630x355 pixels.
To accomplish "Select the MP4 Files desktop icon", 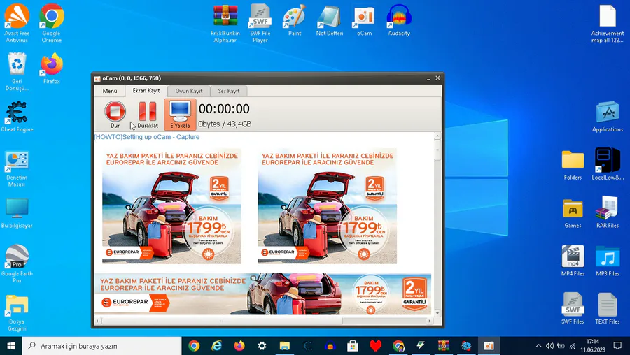I will point(573,261).
